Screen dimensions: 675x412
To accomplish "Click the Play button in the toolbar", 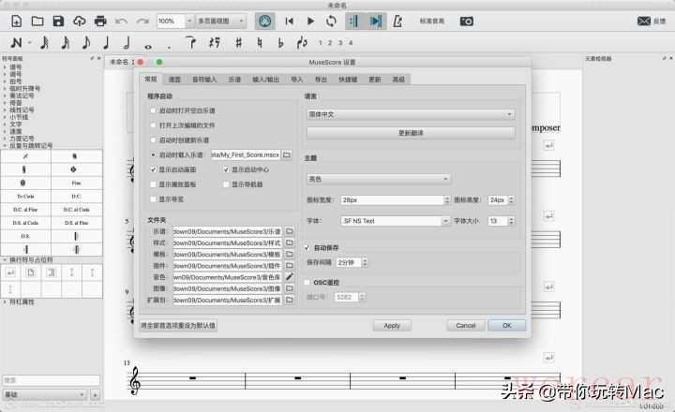I will 310,21.
